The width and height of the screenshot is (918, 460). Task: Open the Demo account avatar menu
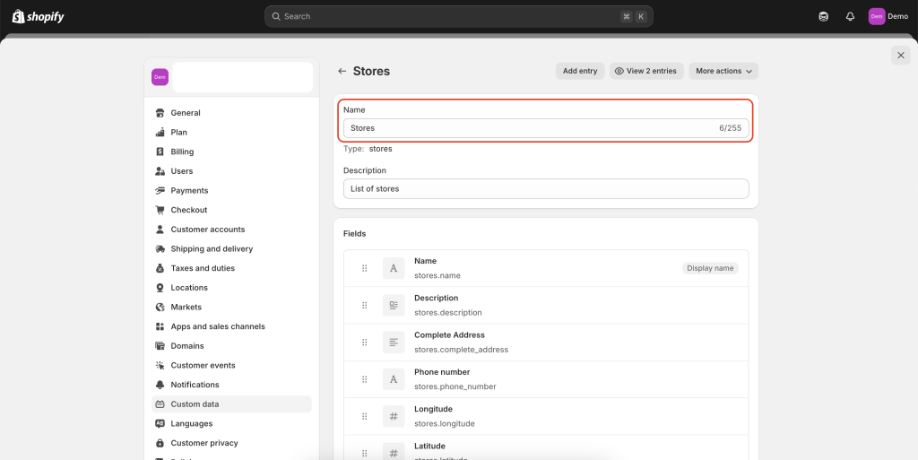coord(888,16)
